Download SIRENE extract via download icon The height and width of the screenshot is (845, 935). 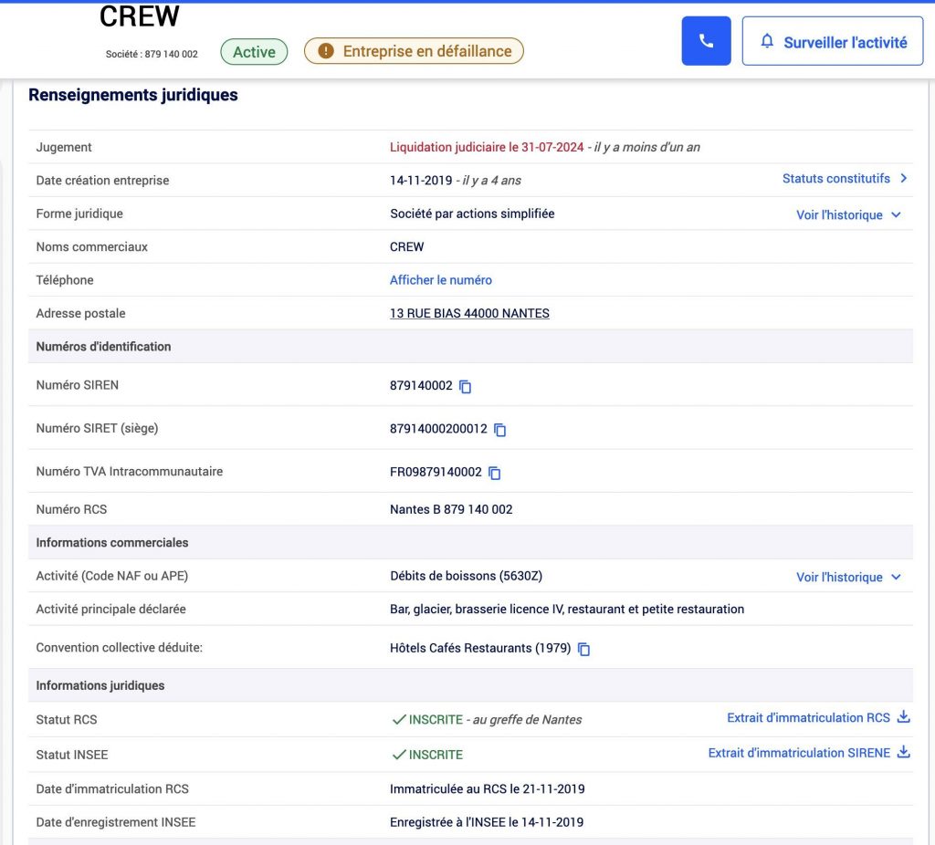pos(903,753)
